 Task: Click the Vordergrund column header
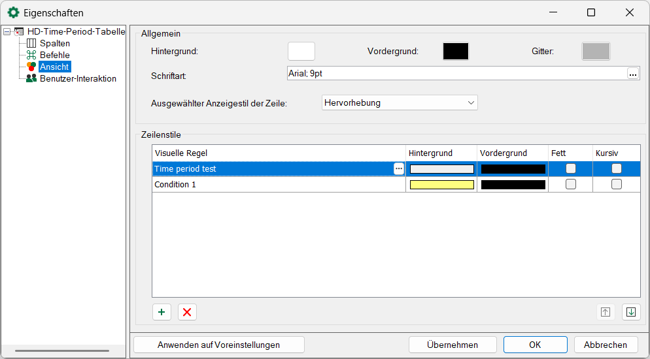pos(513,153)
